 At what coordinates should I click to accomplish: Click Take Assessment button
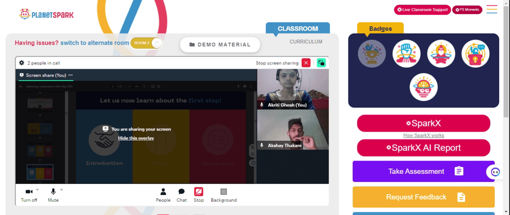(423, 171)
